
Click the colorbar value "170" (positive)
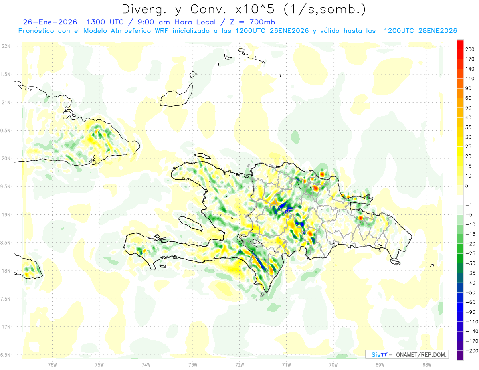tap(470, 59)
